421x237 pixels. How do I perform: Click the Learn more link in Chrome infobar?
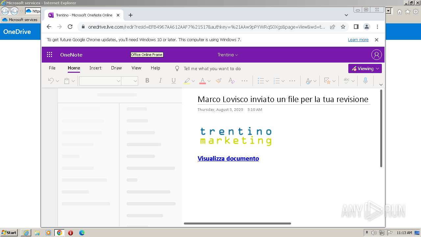tap(358, 39)
